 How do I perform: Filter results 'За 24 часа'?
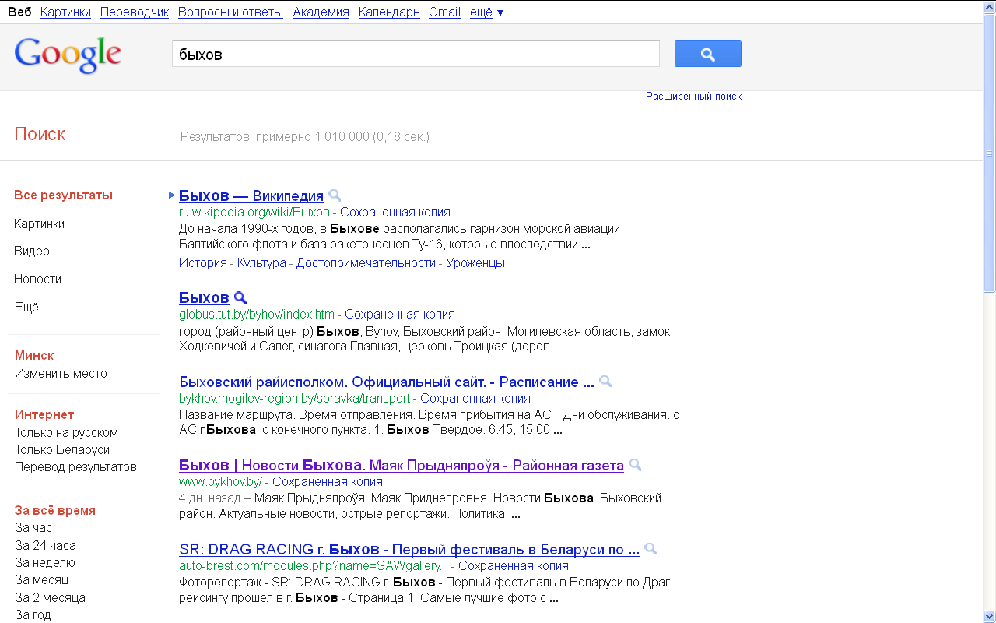(45, 545)
